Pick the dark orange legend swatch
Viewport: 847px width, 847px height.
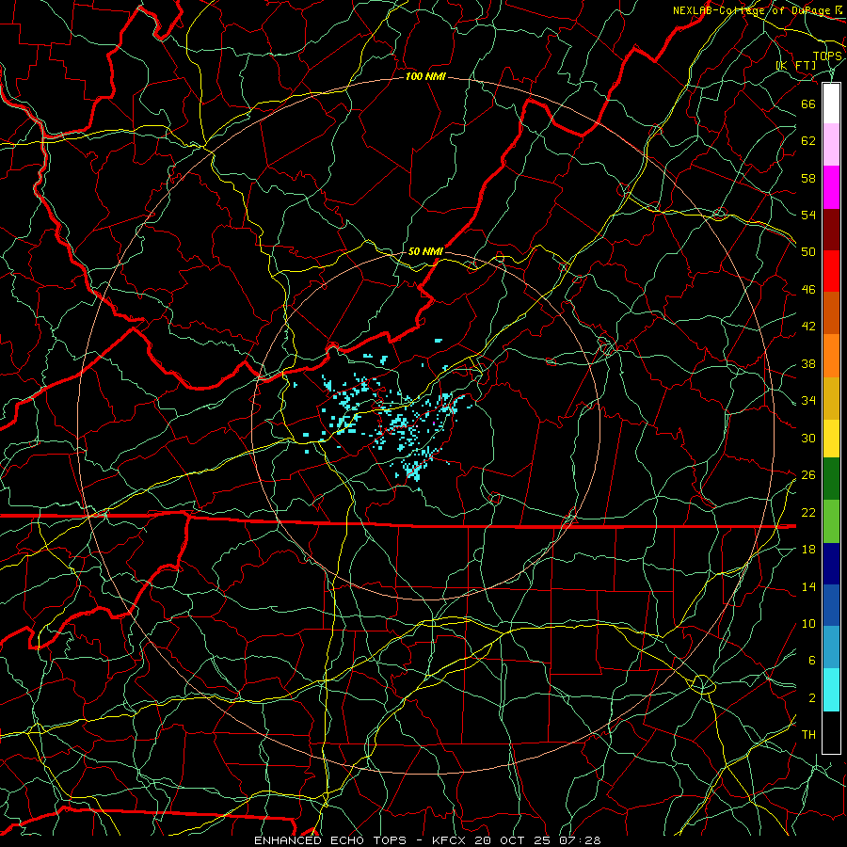tap(831, 313)
